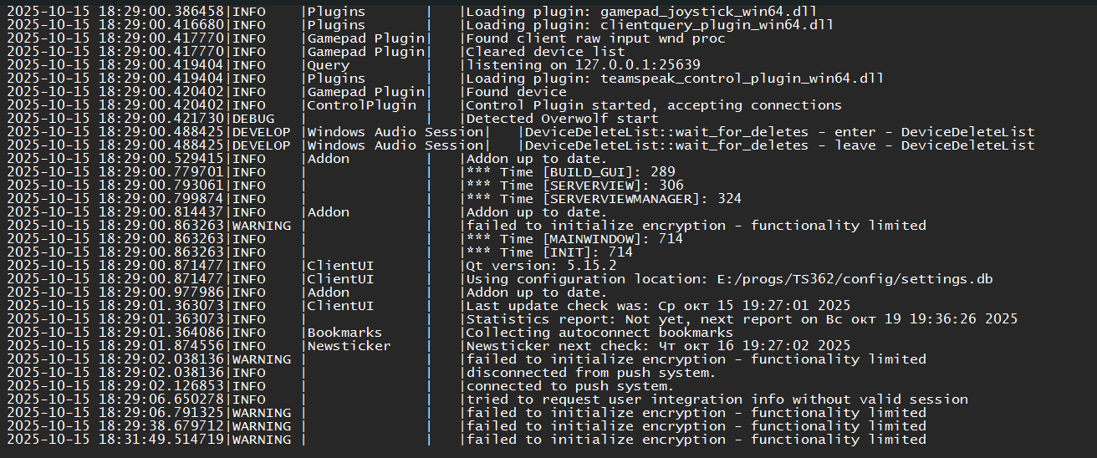Click the 'Collecting autoconnect bookmarks' Bookmarks line
Screen dimensions: 1097x458
click(600, 333)
